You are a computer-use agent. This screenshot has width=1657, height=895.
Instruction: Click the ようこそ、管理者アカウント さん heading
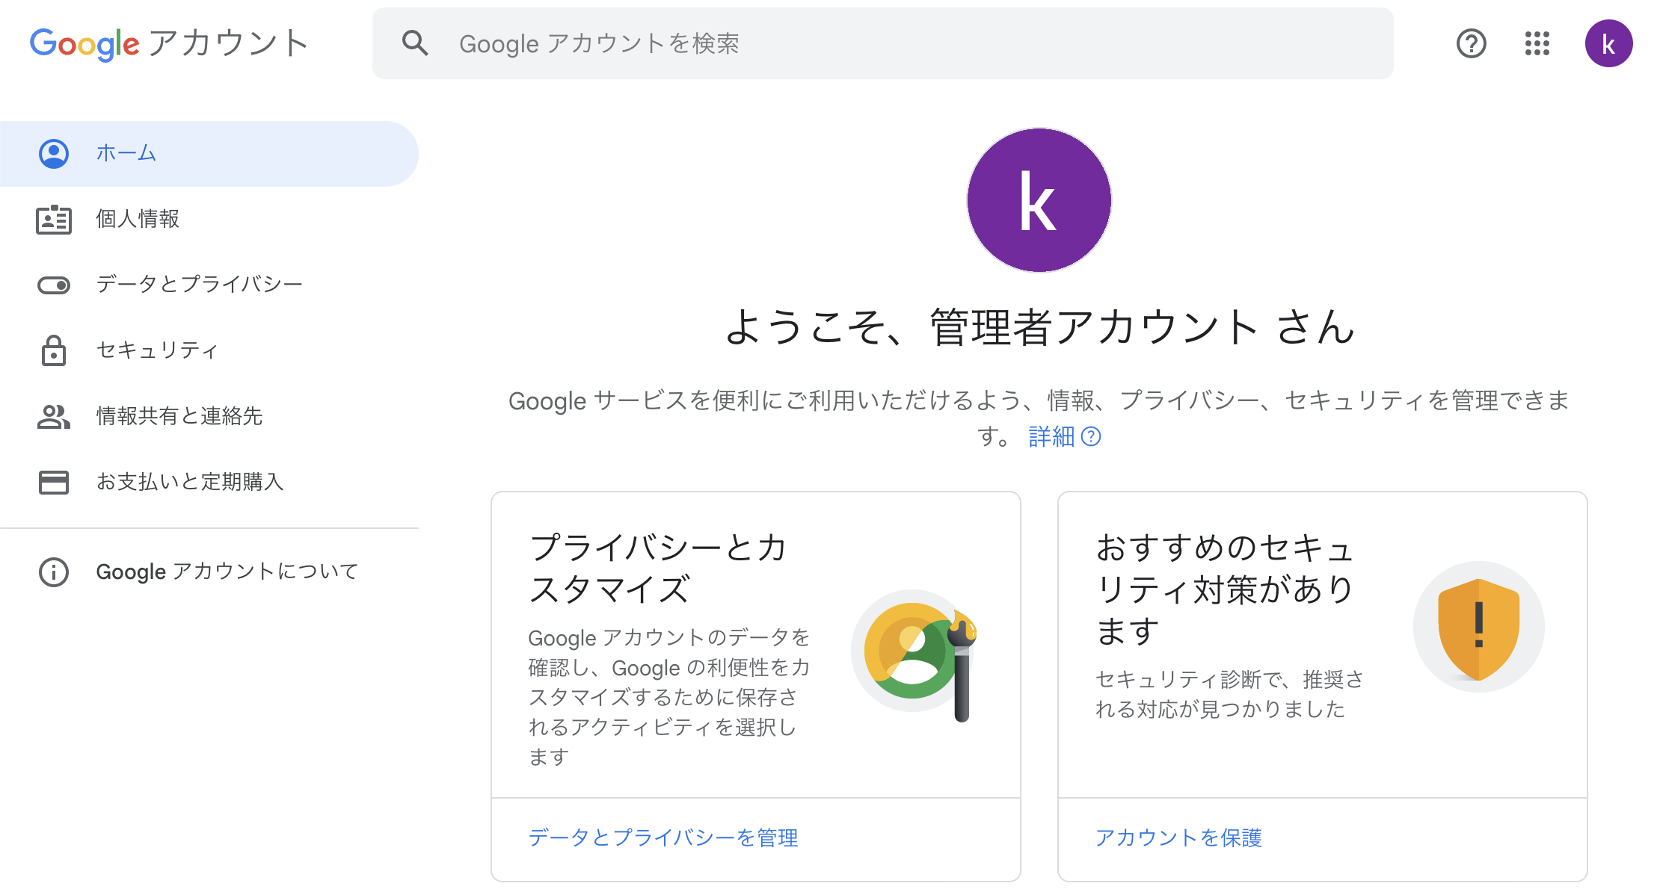pyautogui.click(x=1039, y=326)
